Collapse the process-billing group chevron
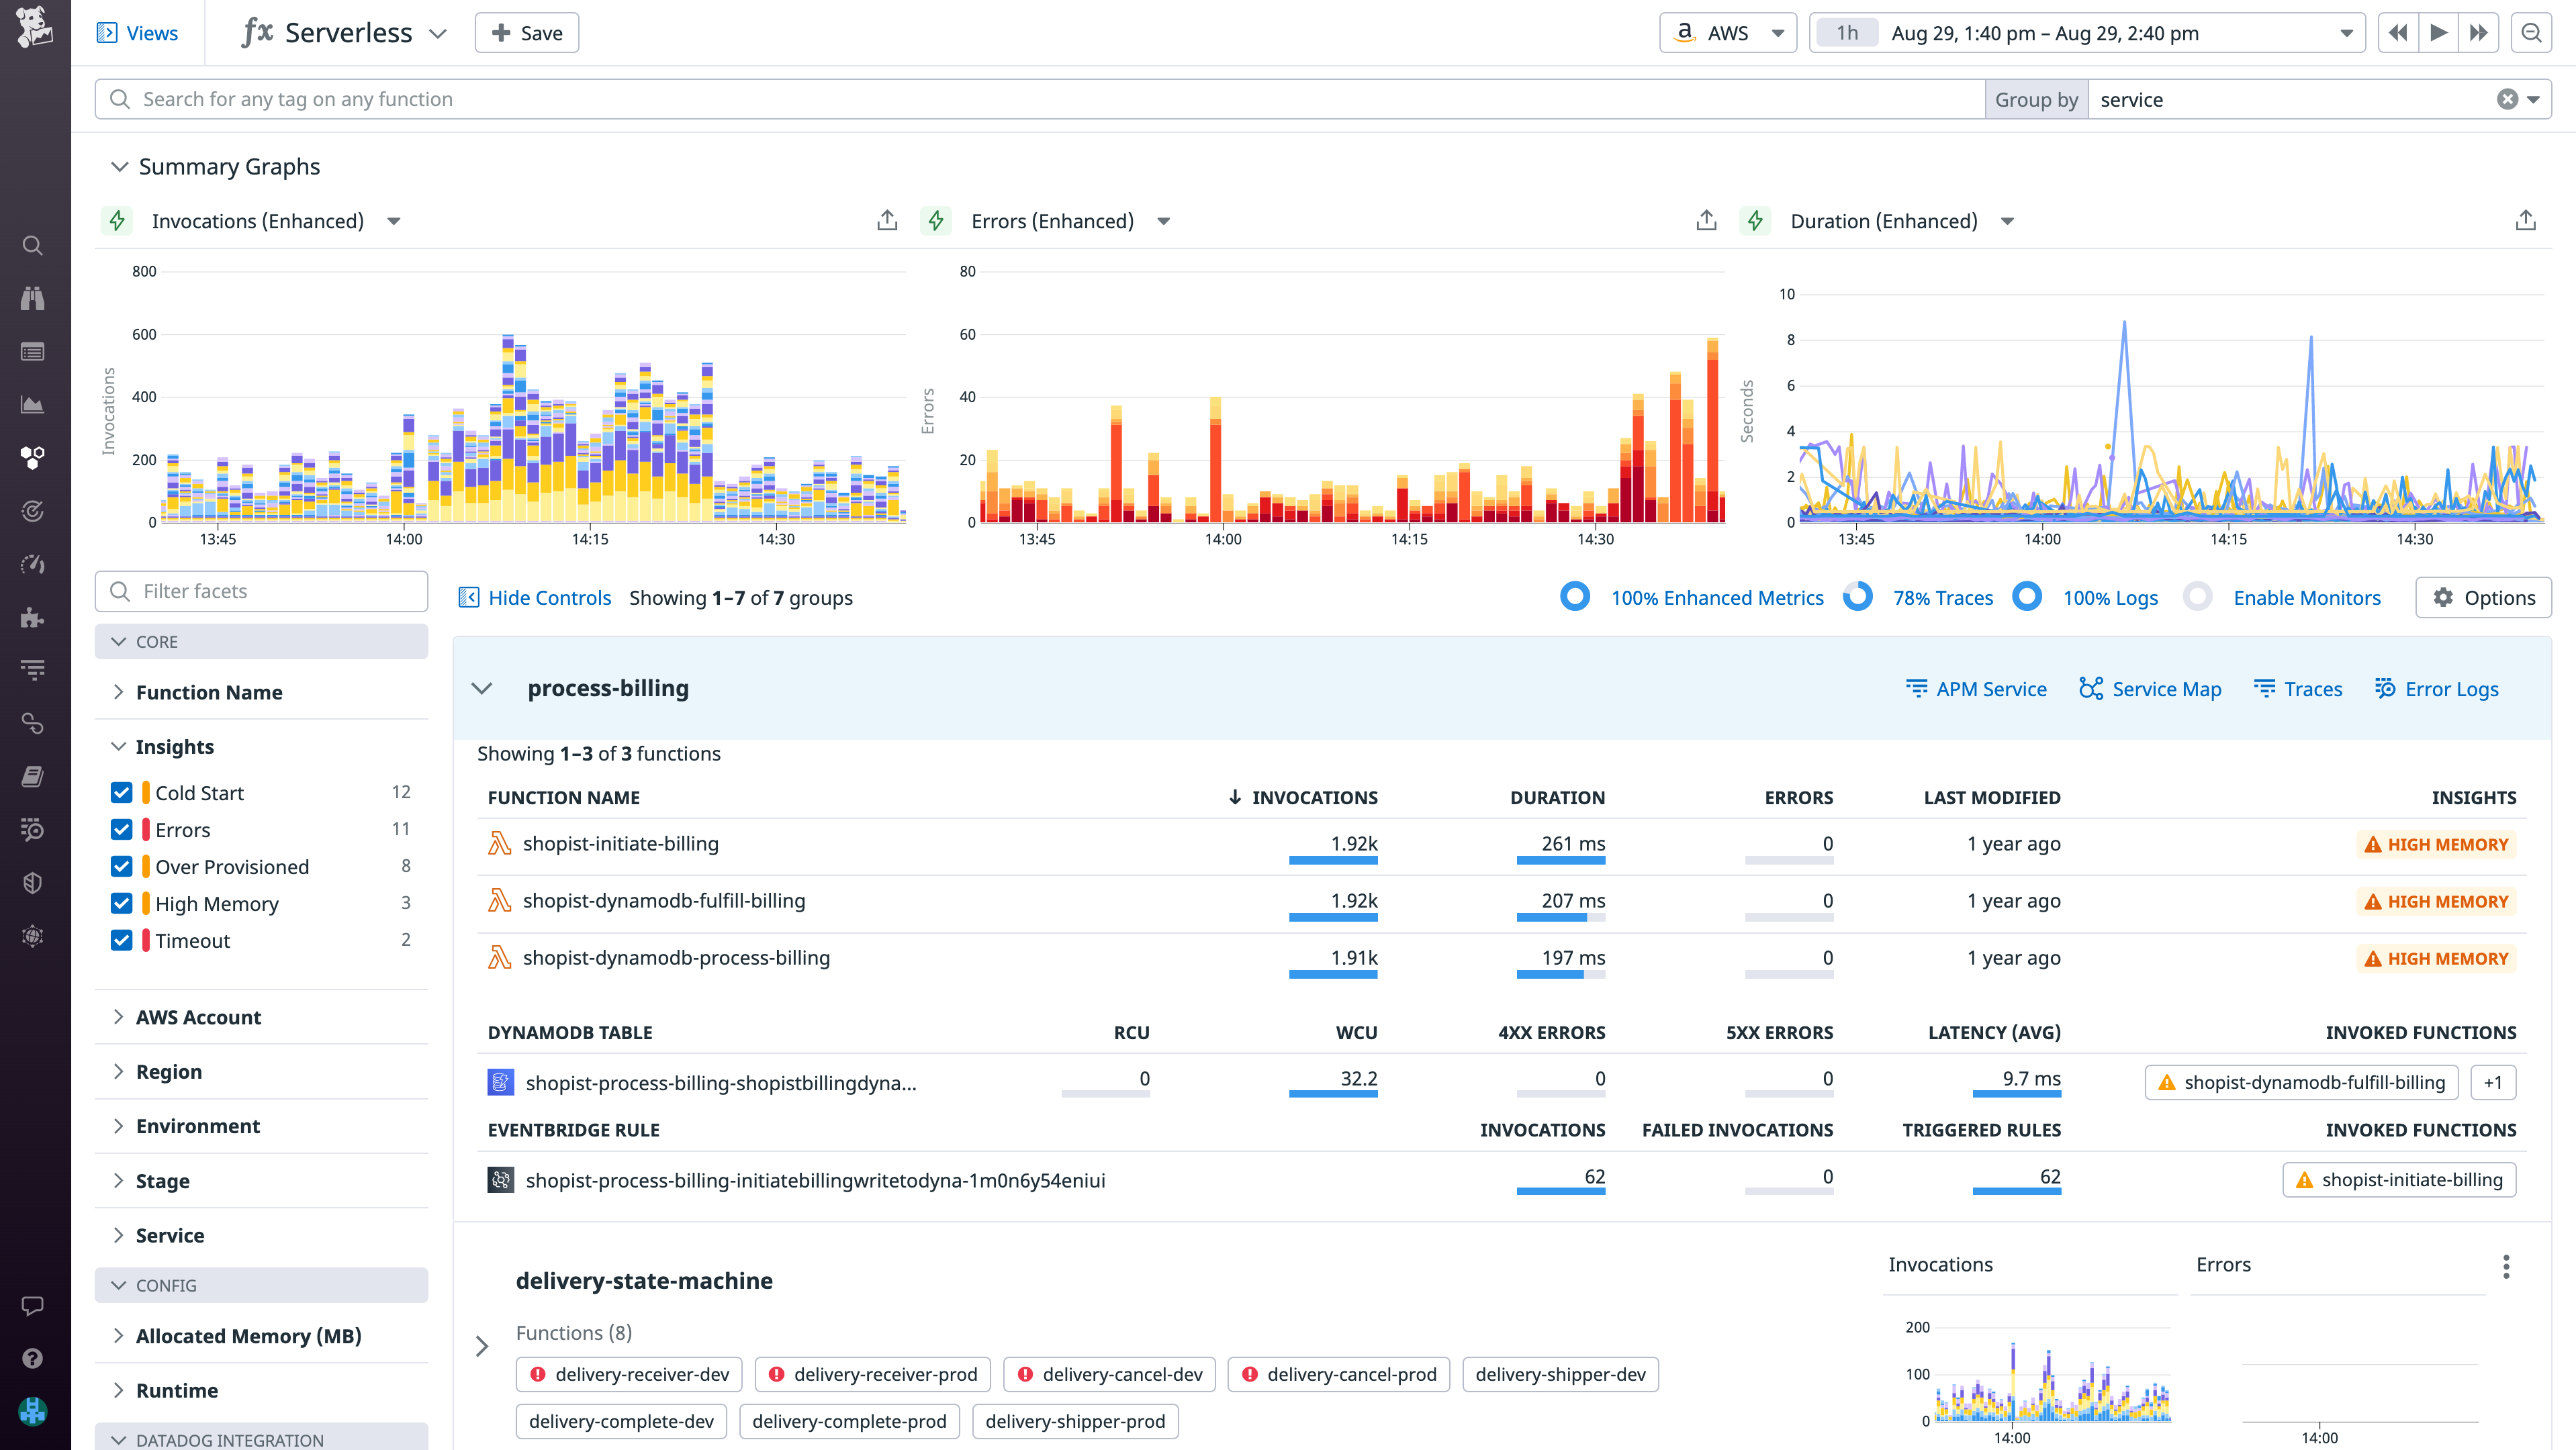This screenshot has height=1450, width=2576. [x=483, y=689]
